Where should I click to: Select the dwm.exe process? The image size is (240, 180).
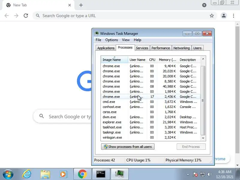click(x=151, y=117)
